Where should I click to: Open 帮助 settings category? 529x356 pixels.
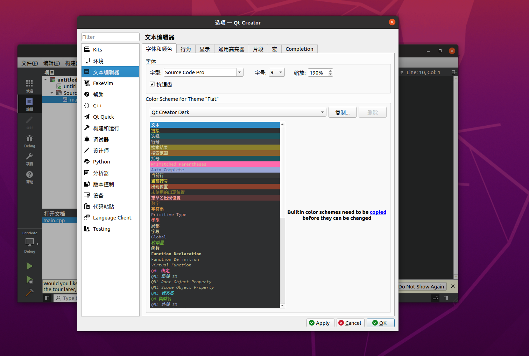(110, 95)
